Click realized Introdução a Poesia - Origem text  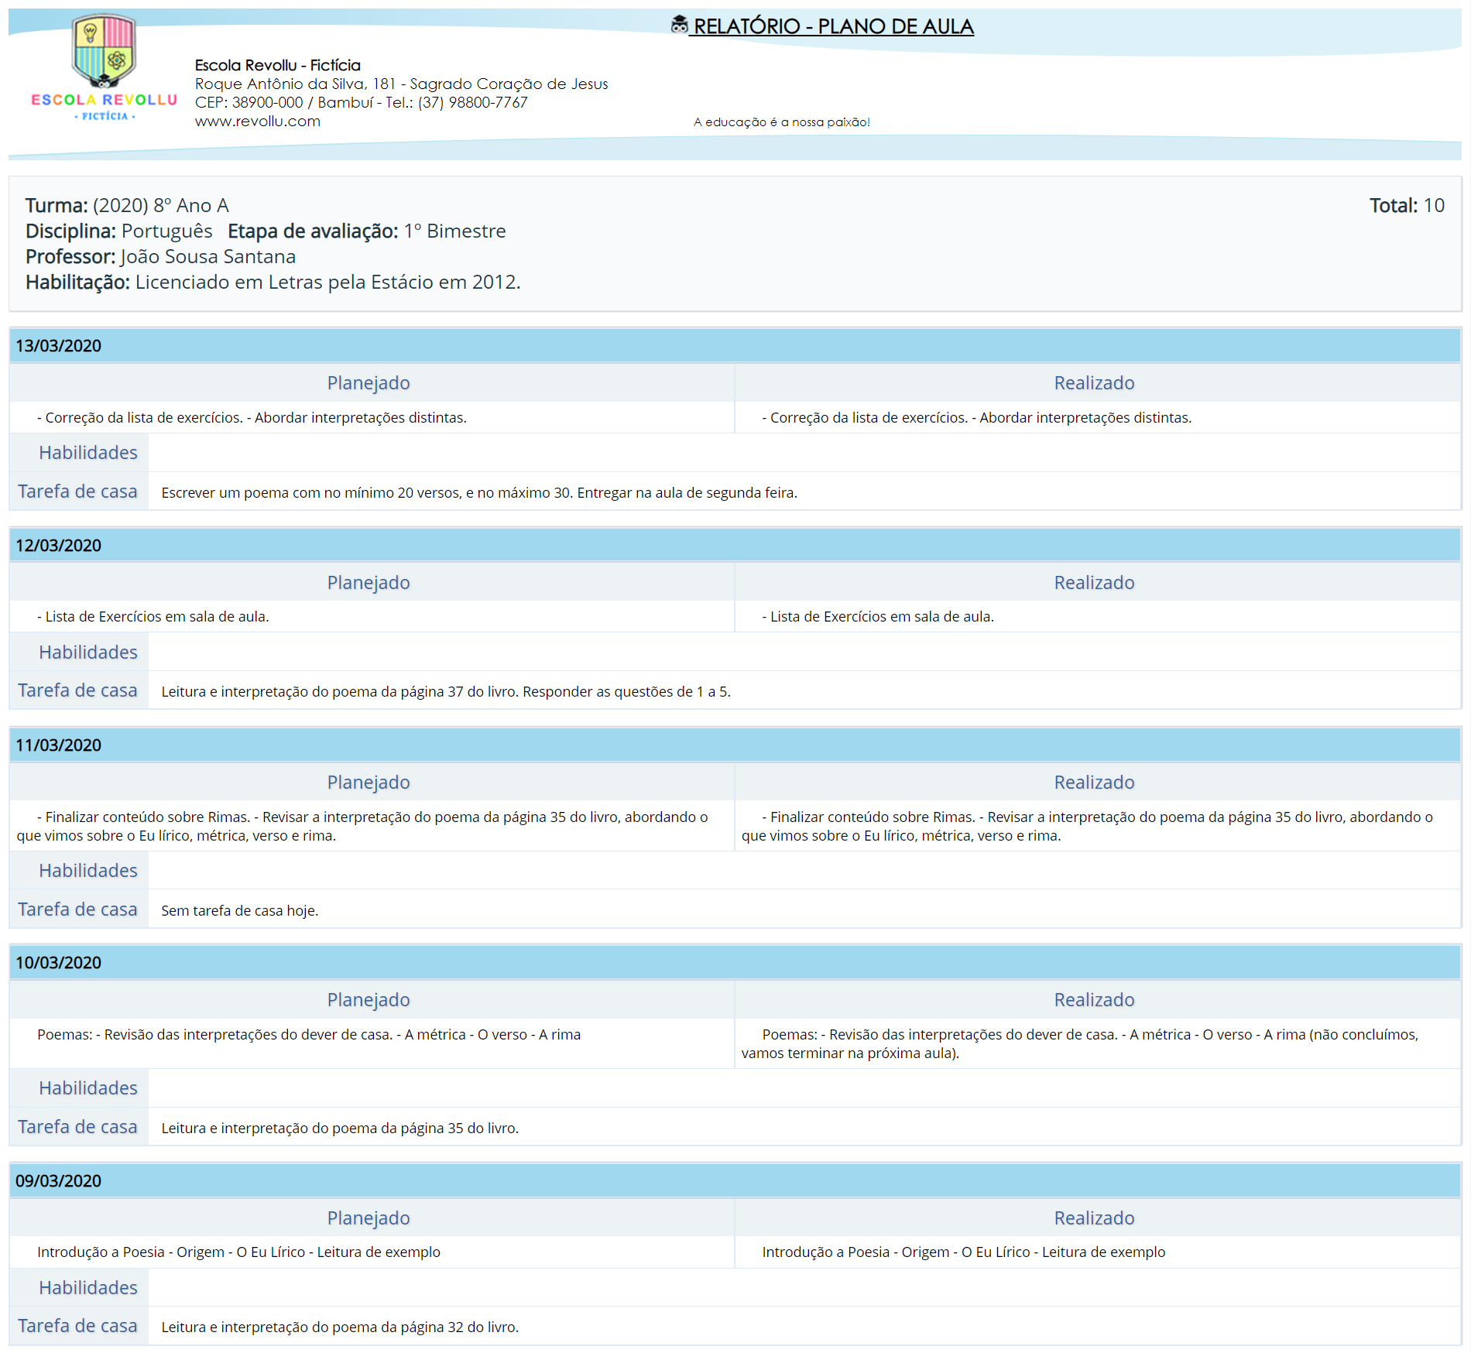tap(963, 1252)
